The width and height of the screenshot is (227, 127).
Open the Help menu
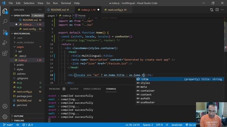pyautogui.click(x=77, y=3)
